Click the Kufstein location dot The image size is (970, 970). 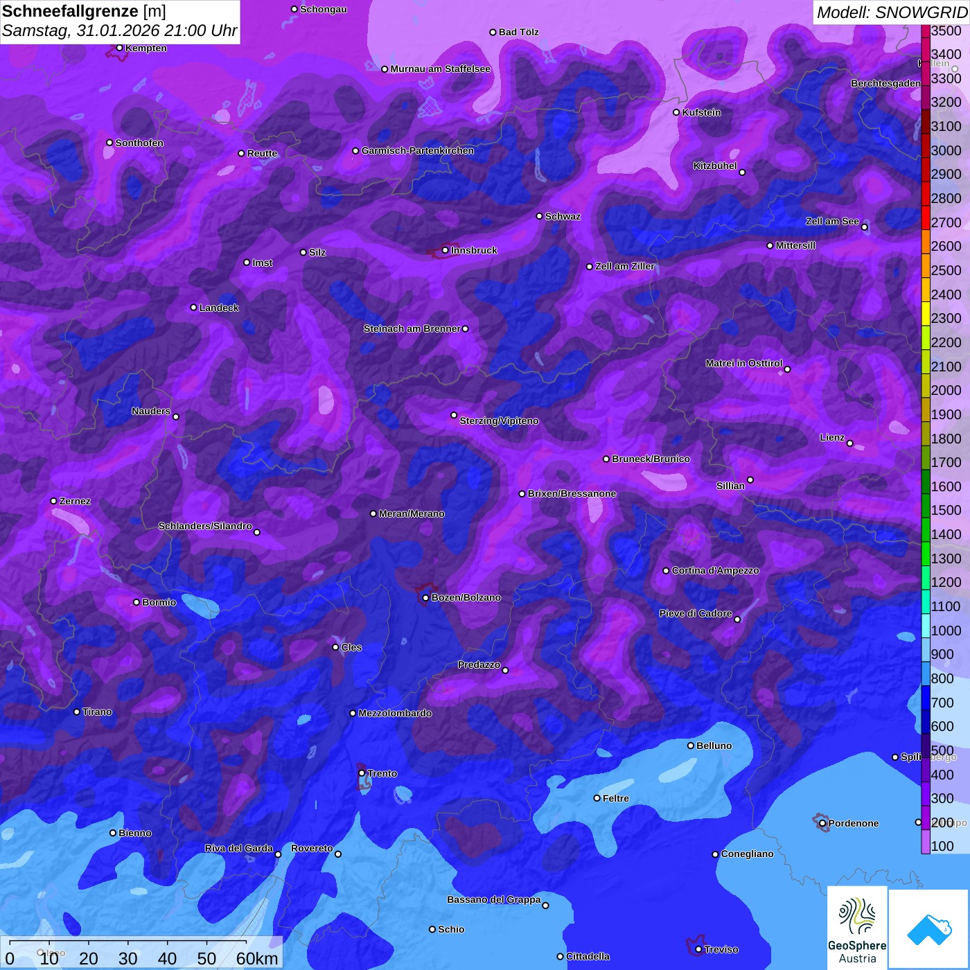(676, 112)
